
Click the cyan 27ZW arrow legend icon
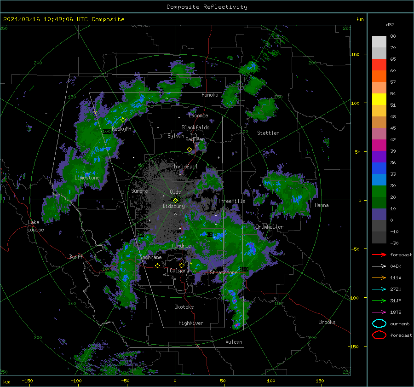379,289
